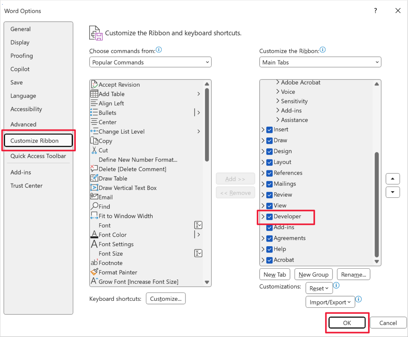Expand the Insert tab tree item
The width and height of the screenshot is (408, 337).
[x=262, y=130]
